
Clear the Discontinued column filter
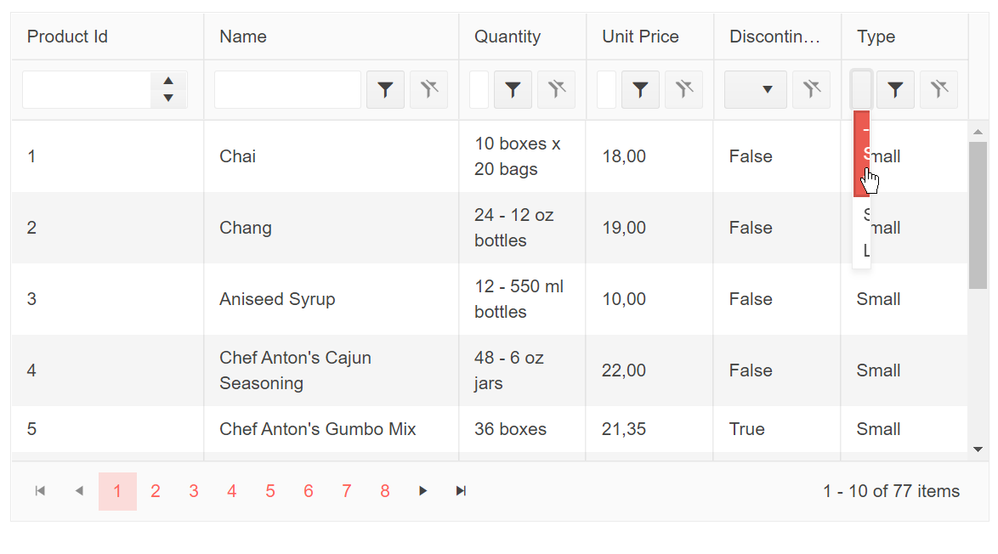tap(811, 89)
